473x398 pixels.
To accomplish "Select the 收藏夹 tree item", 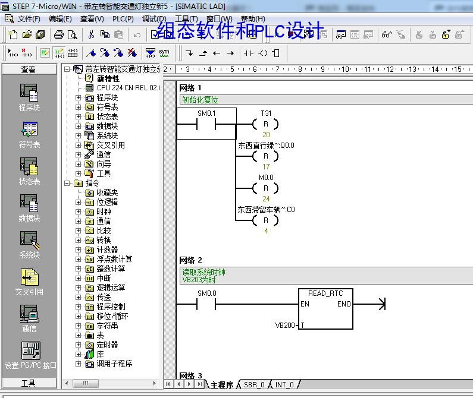I will click(x=107, y=193).
